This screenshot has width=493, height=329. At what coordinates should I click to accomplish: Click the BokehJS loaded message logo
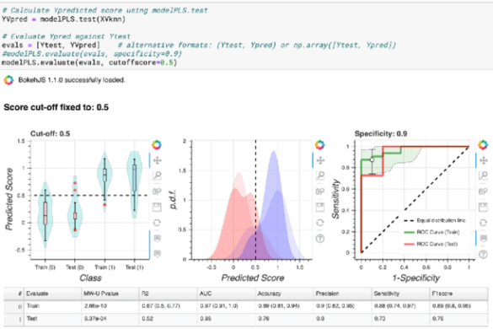(8, 80)
